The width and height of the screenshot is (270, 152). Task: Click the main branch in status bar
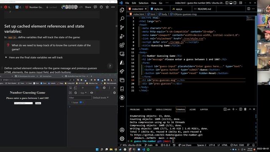pos(148,145)
